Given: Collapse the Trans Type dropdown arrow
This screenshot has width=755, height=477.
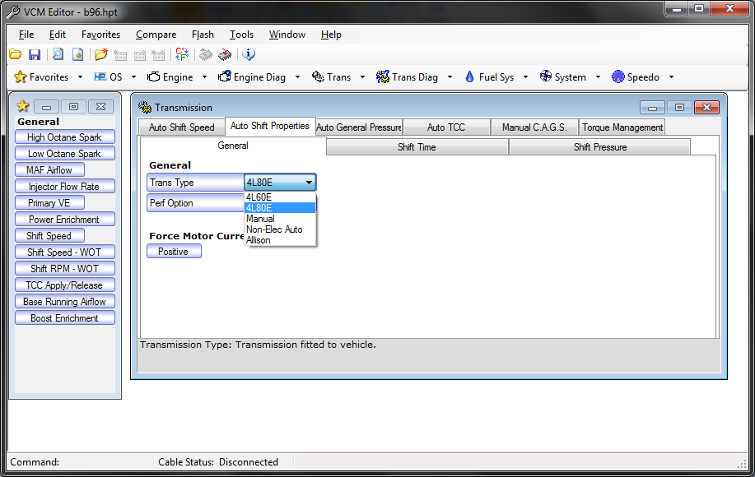Looking at the screenshot, I should [308, 182].
